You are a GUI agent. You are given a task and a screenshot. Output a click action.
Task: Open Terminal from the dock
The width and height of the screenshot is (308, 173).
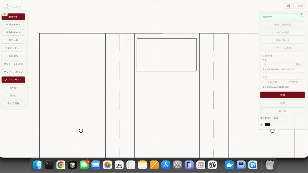49,165
